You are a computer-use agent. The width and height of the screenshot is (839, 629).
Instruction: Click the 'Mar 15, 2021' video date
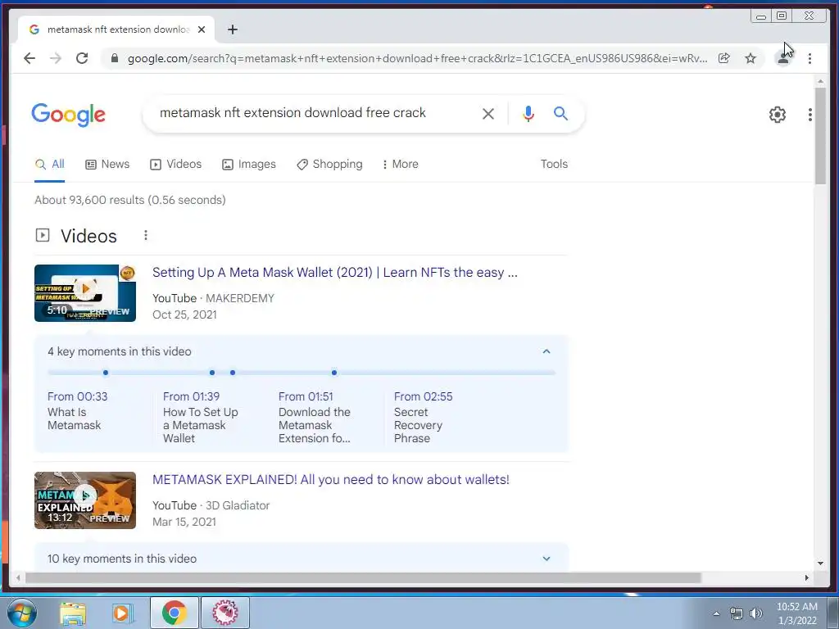tap(184, 522)
